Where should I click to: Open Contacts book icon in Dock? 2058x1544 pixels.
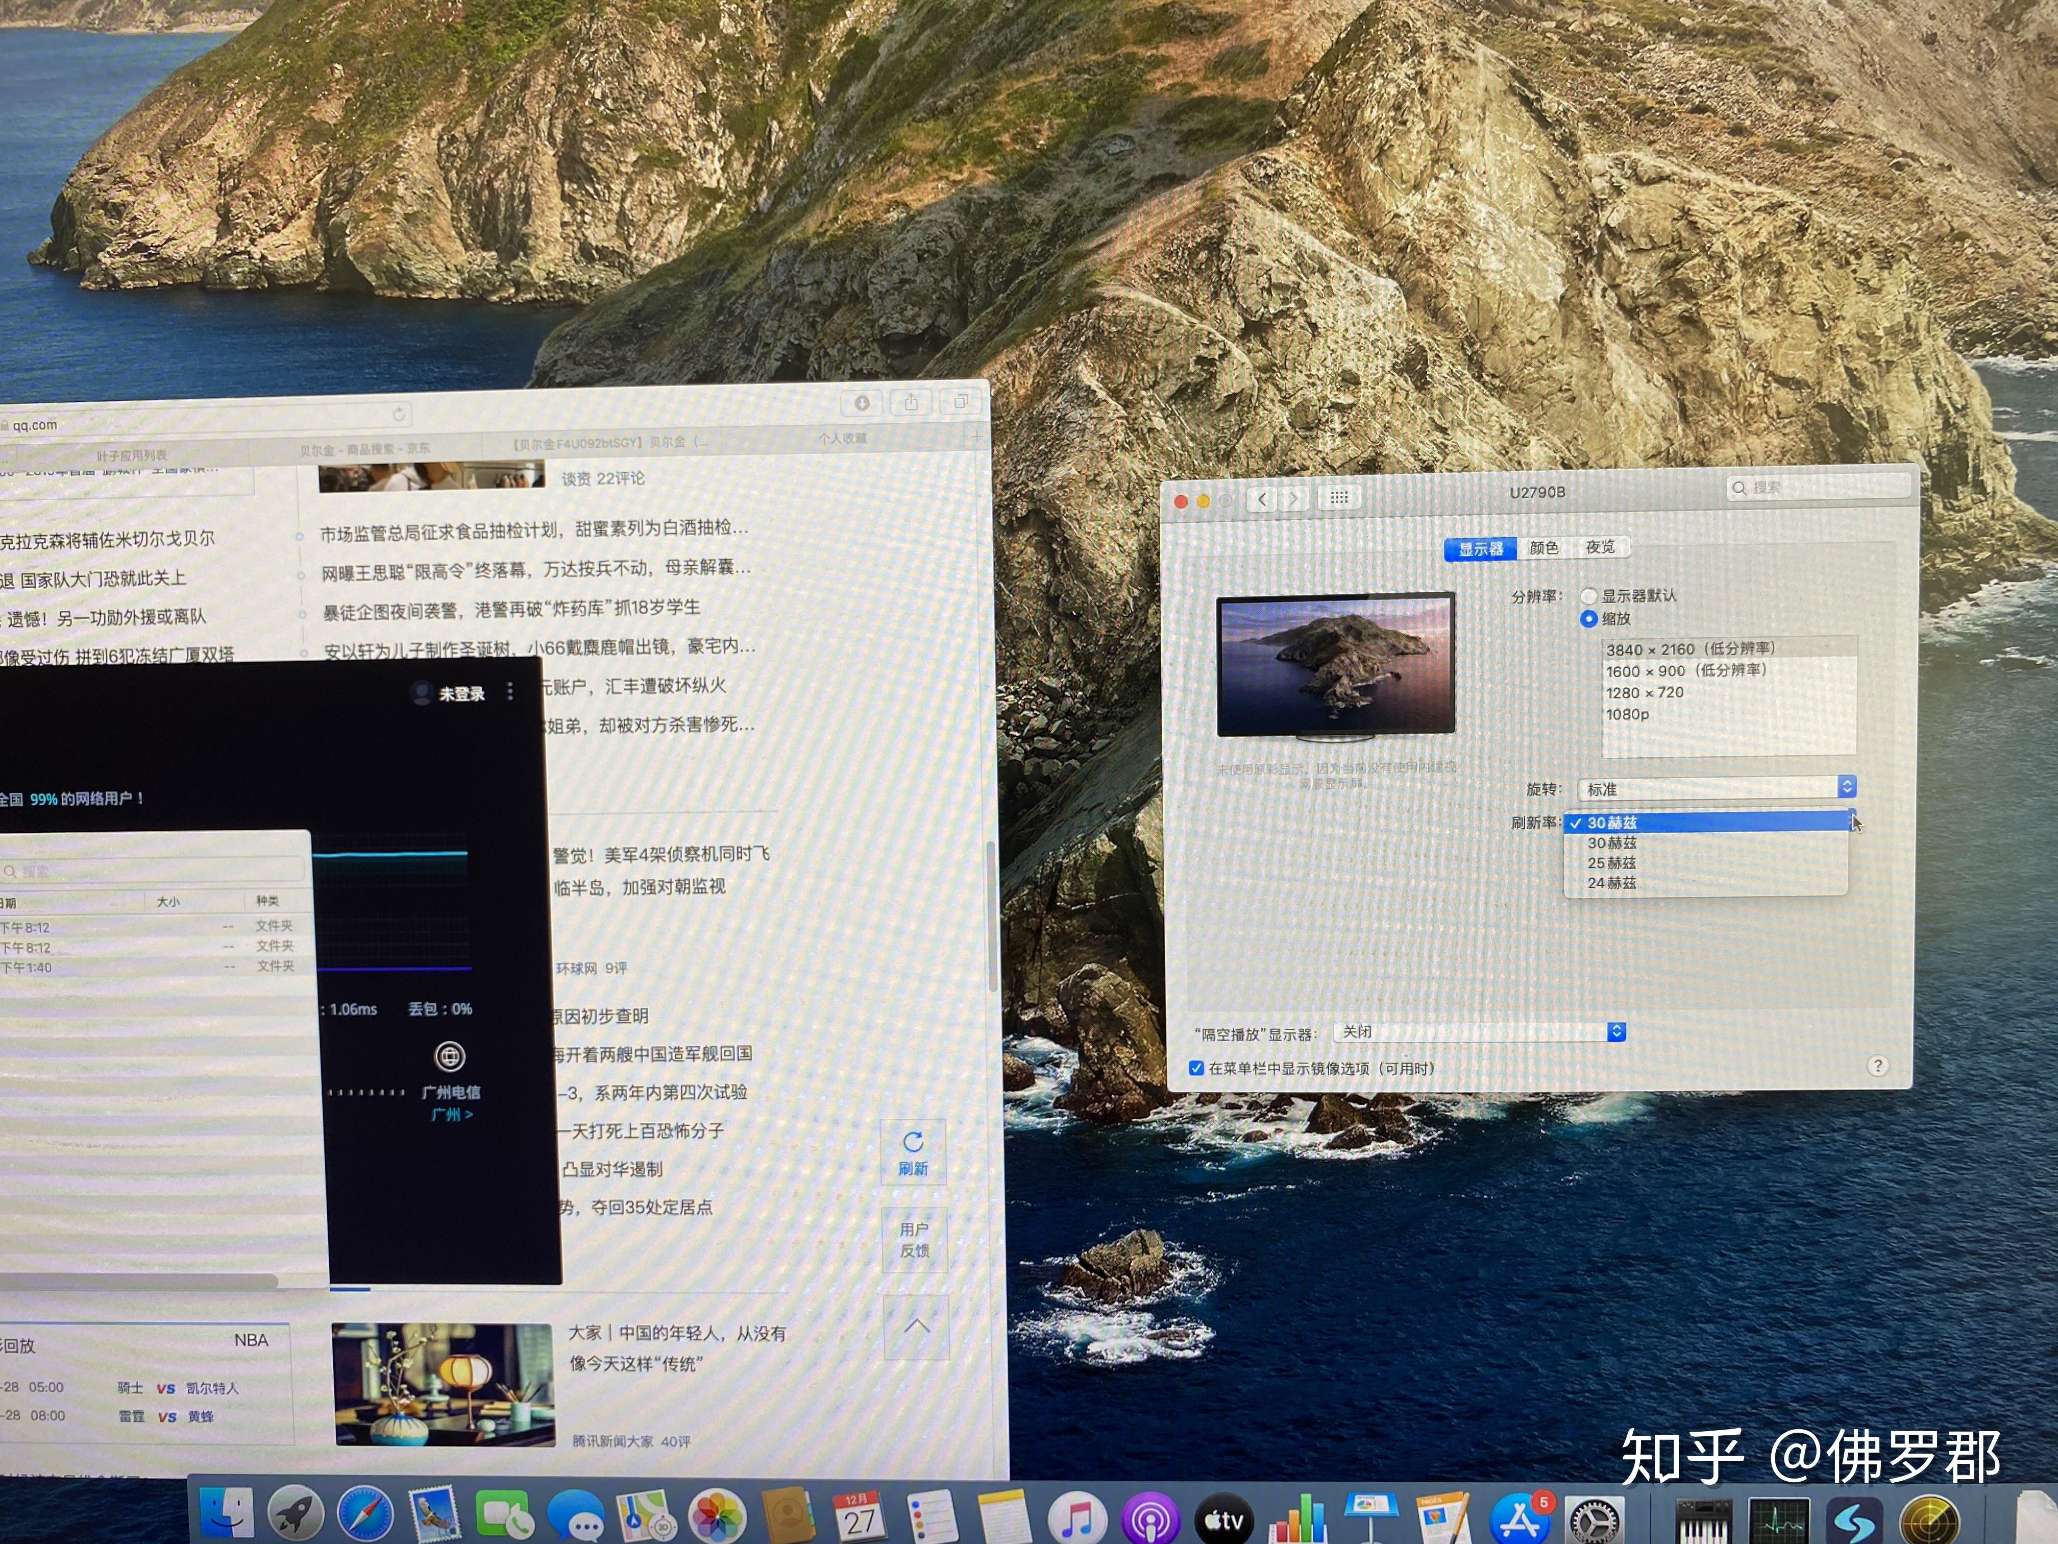(788, 1517)
